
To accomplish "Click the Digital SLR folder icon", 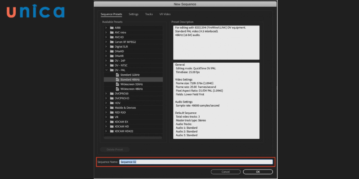I will point(112,47).
